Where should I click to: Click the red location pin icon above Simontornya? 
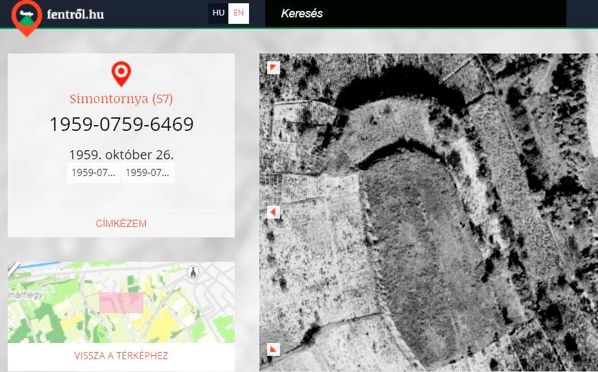tap(121, 73)
